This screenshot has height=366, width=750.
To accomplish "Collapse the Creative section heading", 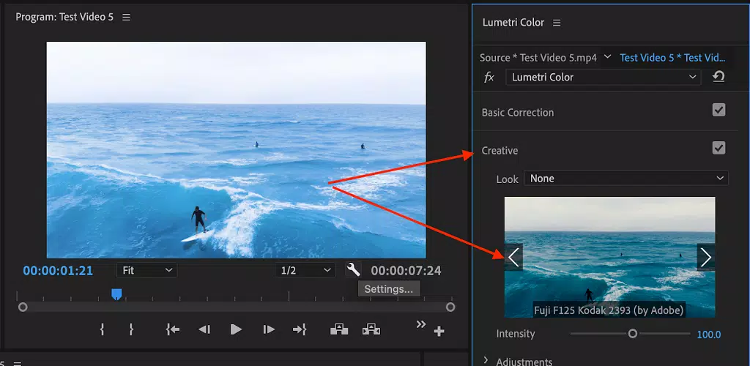I will point(500,151).
